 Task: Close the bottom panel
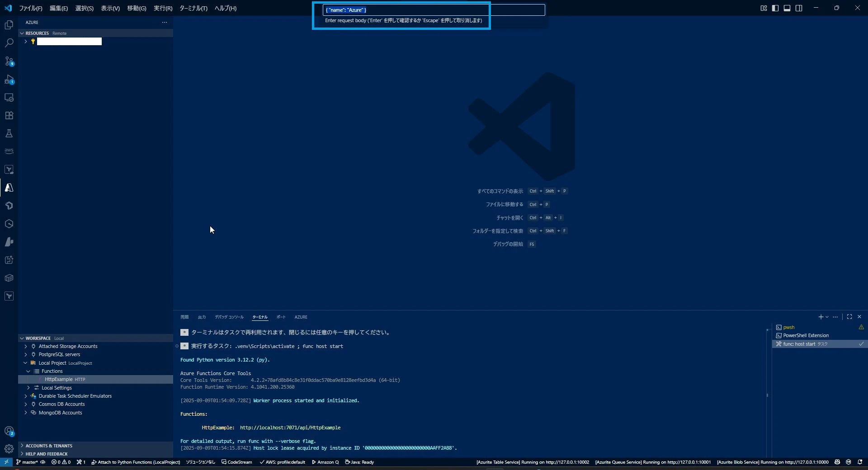click(859, 317)
